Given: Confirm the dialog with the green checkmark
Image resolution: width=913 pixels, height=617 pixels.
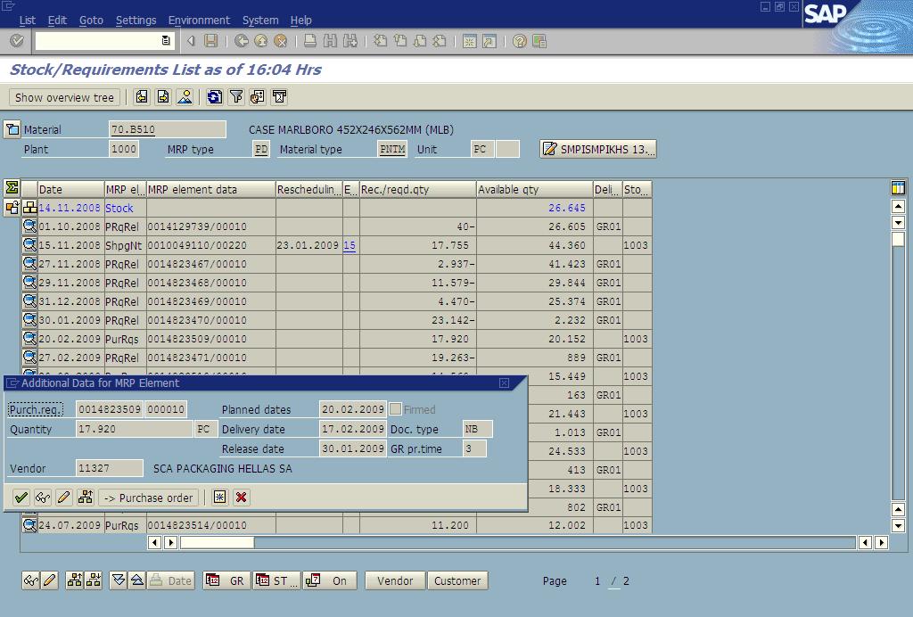Looking at the screenshot, I should tap(21, 498).
